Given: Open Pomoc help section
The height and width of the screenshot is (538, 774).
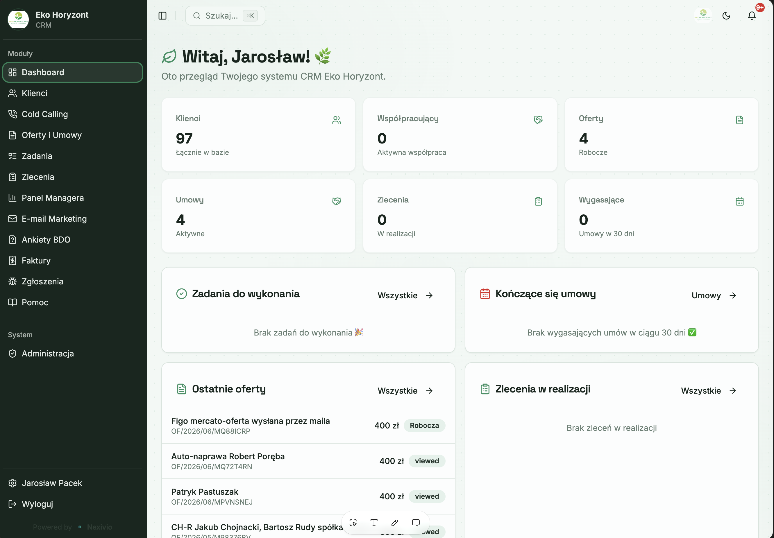Looking at the screenshot, I should pos(72,302).
